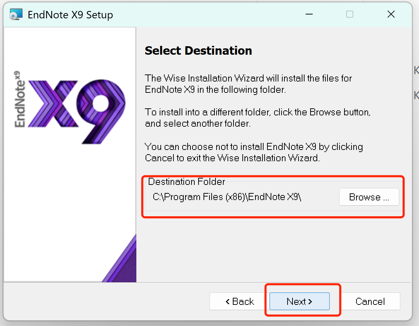
Task: Close the setup window with the X
Action: click(391, 14)
